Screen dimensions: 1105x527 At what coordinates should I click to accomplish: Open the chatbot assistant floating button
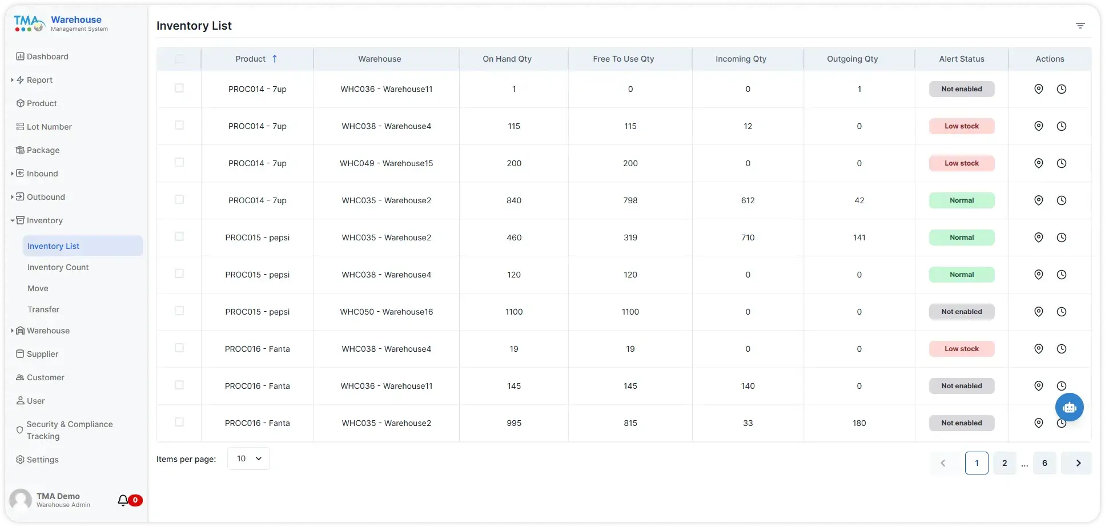click(1069, 407)
